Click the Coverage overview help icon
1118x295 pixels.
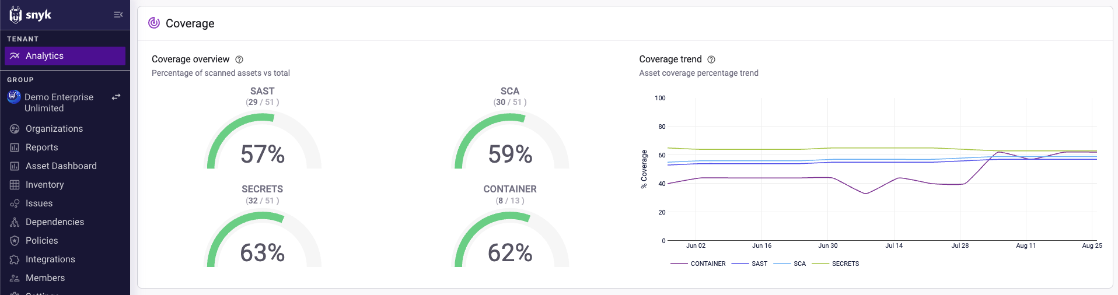(239, 59)
